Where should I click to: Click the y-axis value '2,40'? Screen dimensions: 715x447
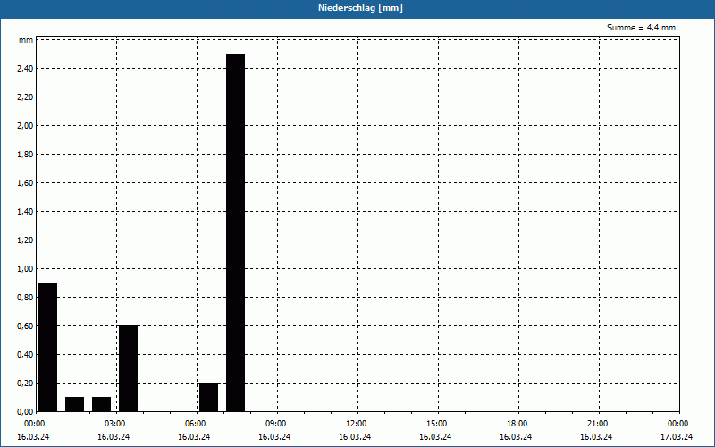click(x=25, y=69)
